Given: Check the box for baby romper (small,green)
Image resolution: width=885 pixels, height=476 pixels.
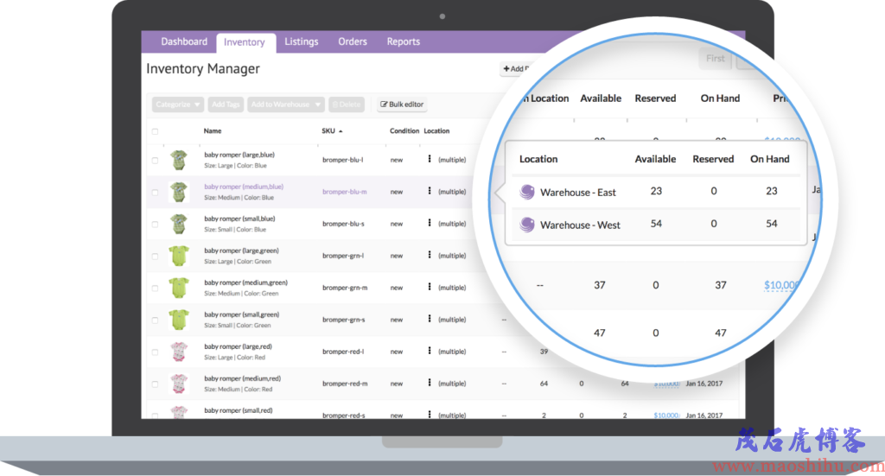Looking at the screenshot, I should (156, 320).
